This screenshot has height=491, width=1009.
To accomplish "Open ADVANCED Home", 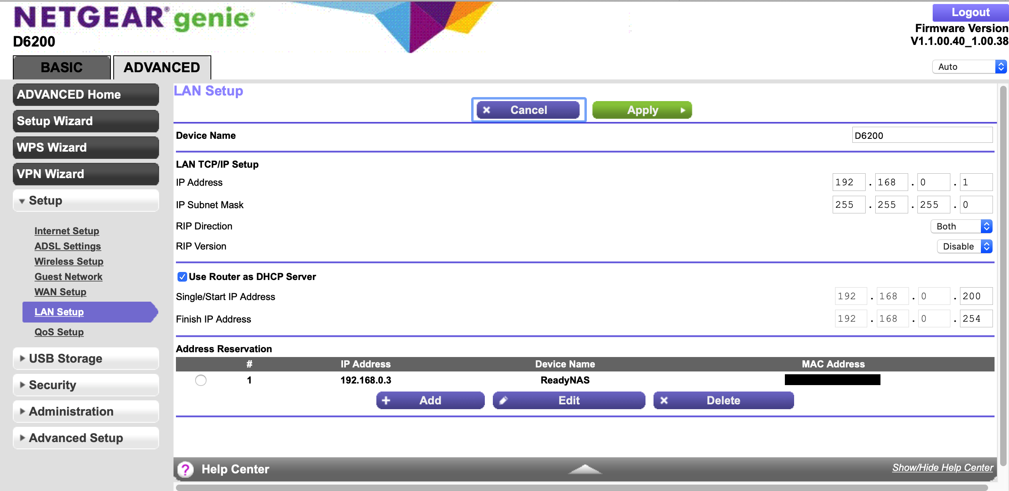I will click(86, 95).
